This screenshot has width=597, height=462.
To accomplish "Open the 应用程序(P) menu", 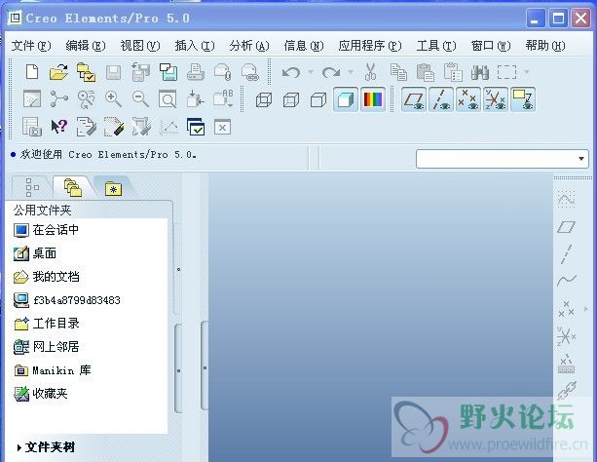I will [370, 46].
